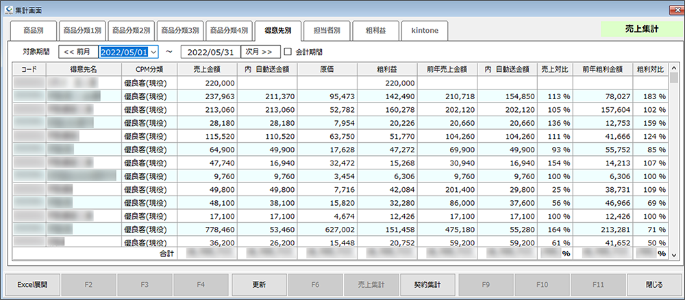The height and width of the screenshot is (300, 685).
Task: Open the start date dropdown calendar
Action: 153,51
